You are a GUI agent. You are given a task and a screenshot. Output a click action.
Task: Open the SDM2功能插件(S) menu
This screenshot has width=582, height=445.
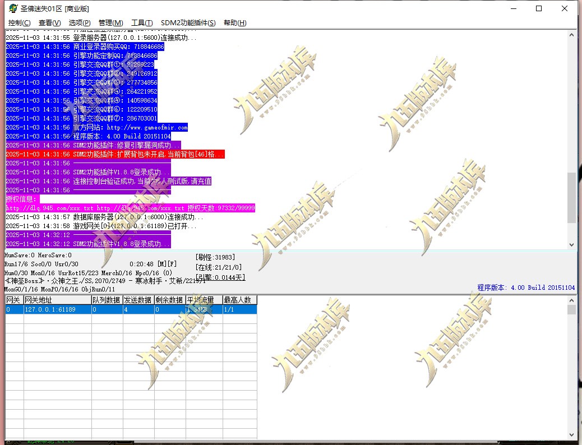pyautogui.click(x=188, y=23)
